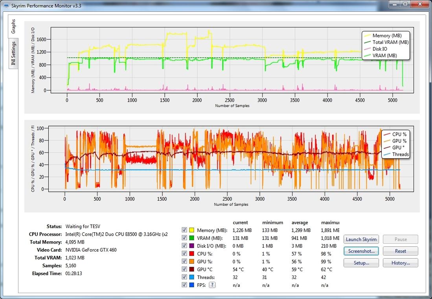Toggle the CPU % checkbox
This screenshot has height=299, width=432.
[184, 253]
